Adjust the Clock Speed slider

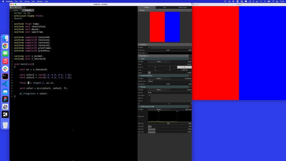pyautogui.click(x=150, y=73)
